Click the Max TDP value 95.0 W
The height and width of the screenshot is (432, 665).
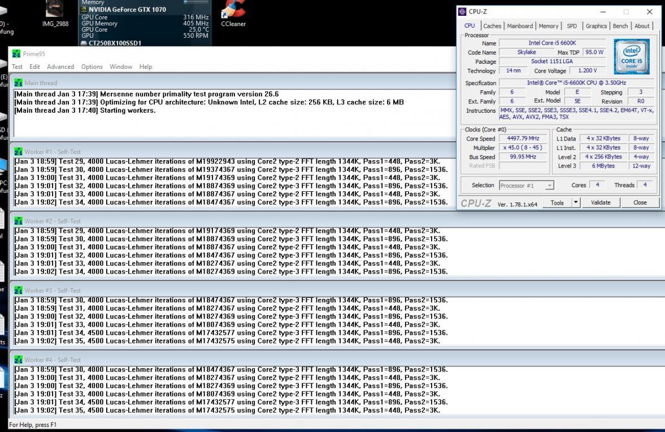tap(594, 52)
